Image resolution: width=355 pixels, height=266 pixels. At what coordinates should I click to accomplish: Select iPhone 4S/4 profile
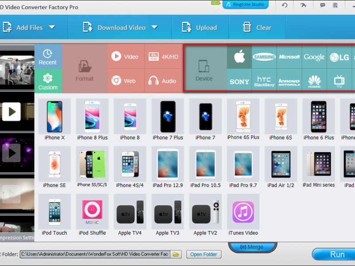(x=130, y=168)
